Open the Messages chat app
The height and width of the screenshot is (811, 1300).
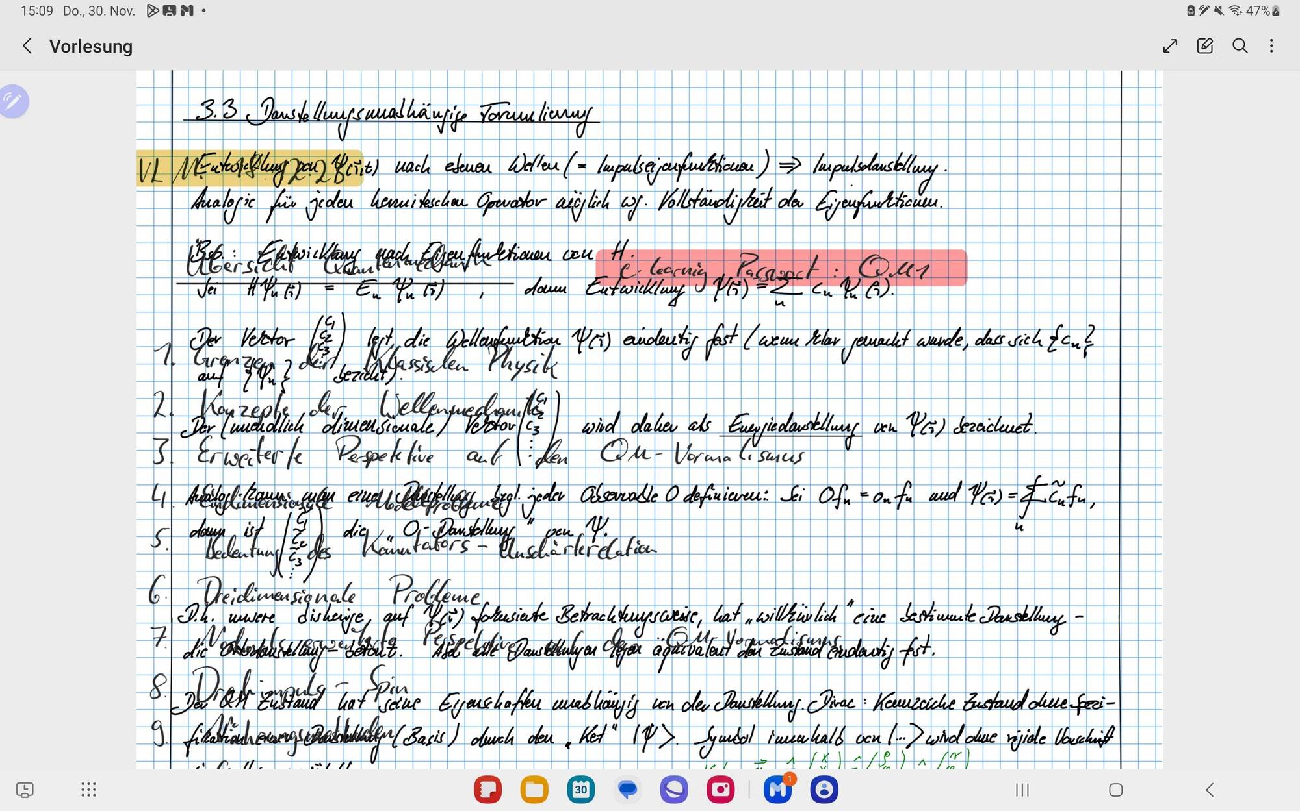(627, 790)
